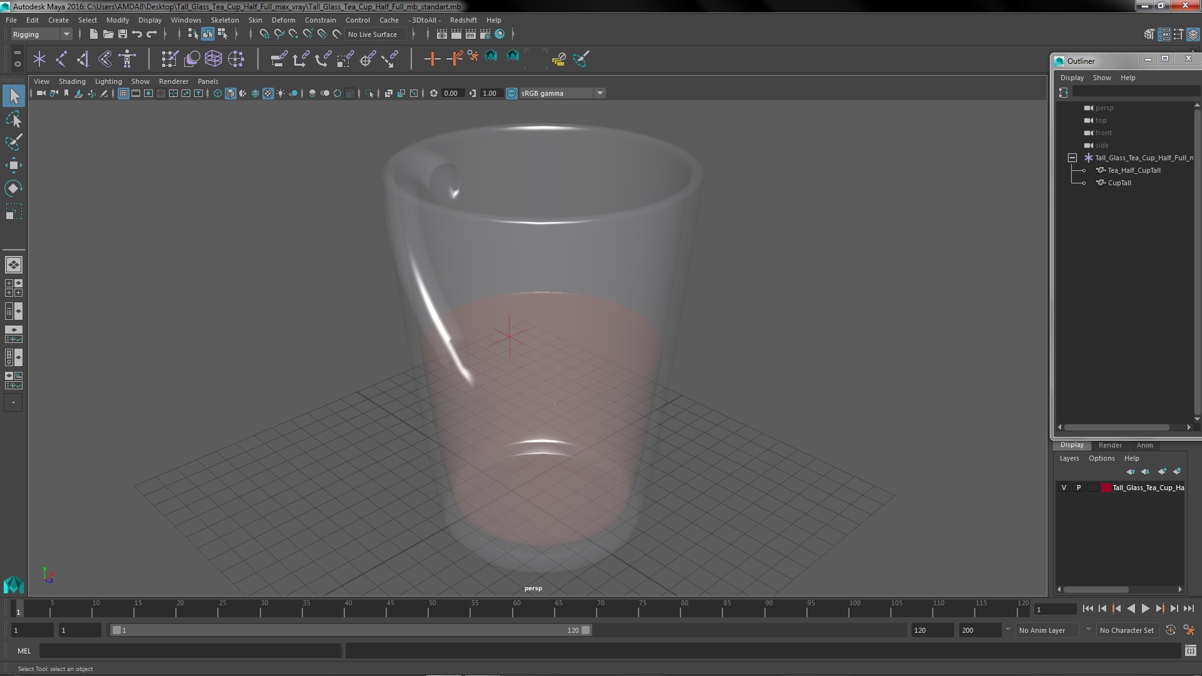Toggle Tall_Glass layer playback P box
Screen dimensions: 1202x676
[1078, 488]
